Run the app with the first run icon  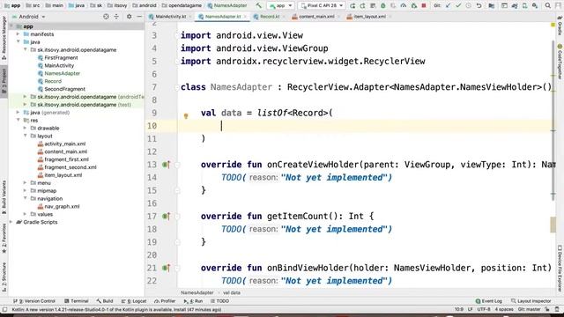(x=352, y=6)
